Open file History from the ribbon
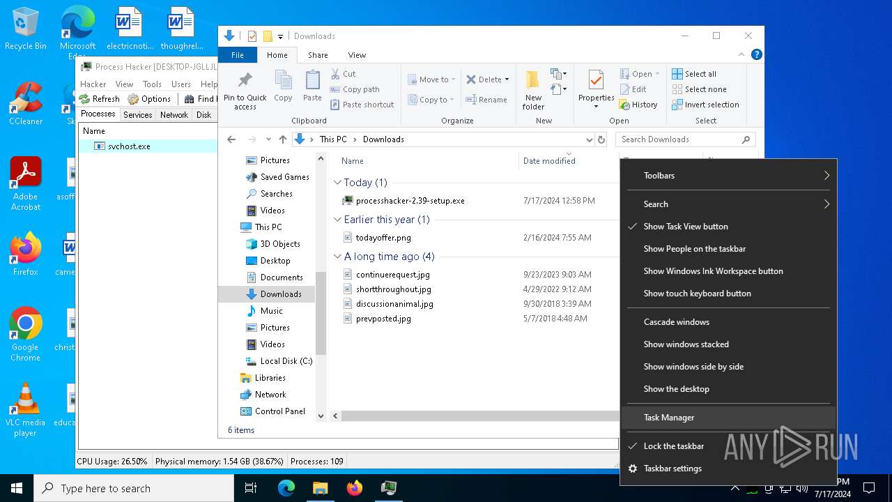This screenshot has height=502, width=892. 638,105
